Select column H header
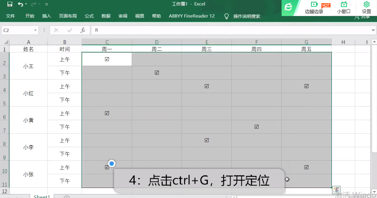The height and width of the screenshot is (198, 377). click(343, 42)
